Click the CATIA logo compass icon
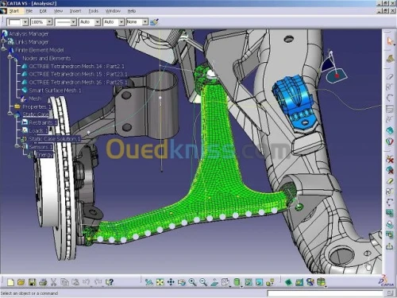 386,281
